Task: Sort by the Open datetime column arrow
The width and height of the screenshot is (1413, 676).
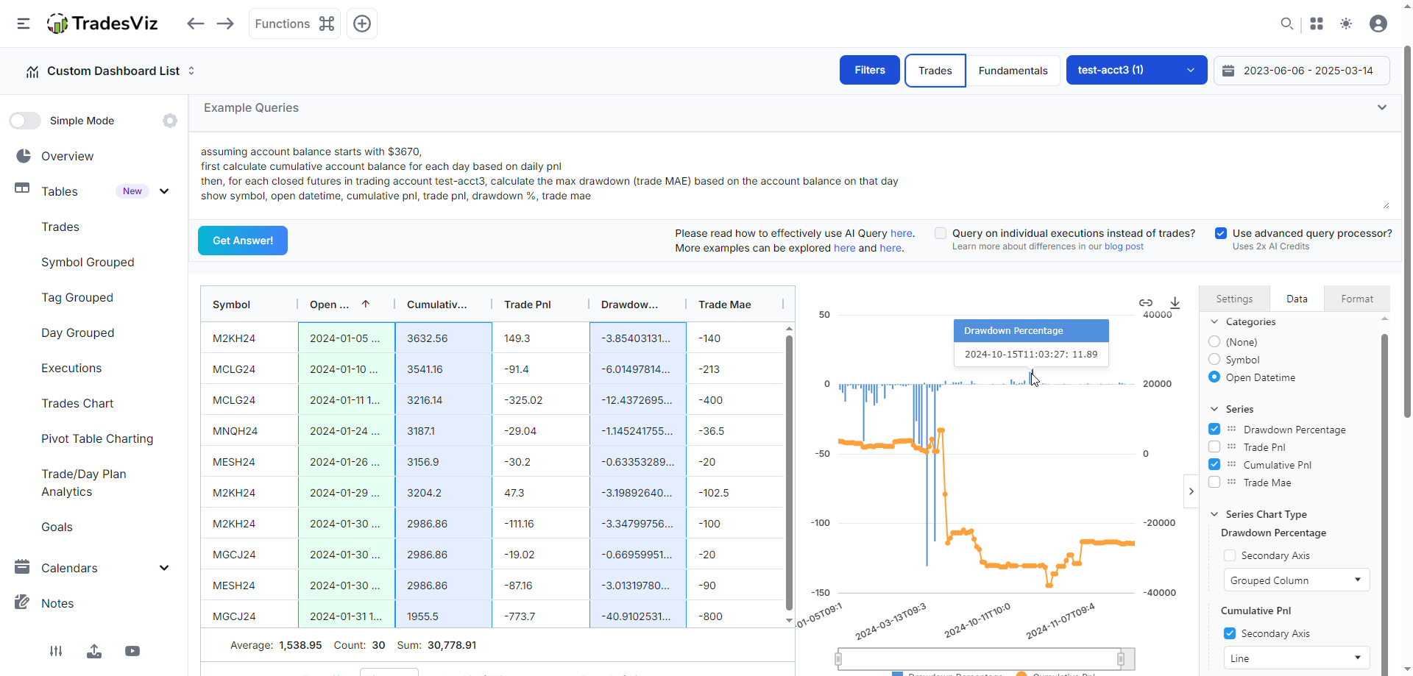Action: [x=366, y=304]
